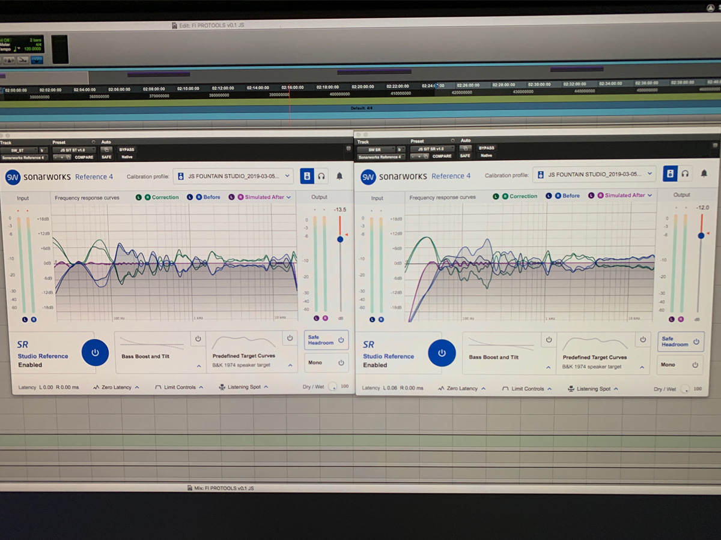Click BYPASS button in right plugin window
Image resolution: width=721 pixels, height=540 pixels.
coord(487,148)
